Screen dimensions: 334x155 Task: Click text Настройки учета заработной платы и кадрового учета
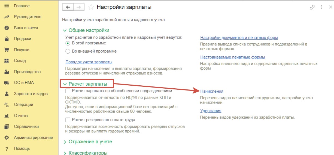pos(114,20)
